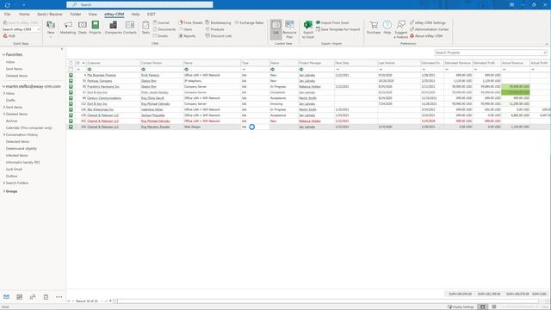Open the Tasks module
551x310 pixels.
145,28
